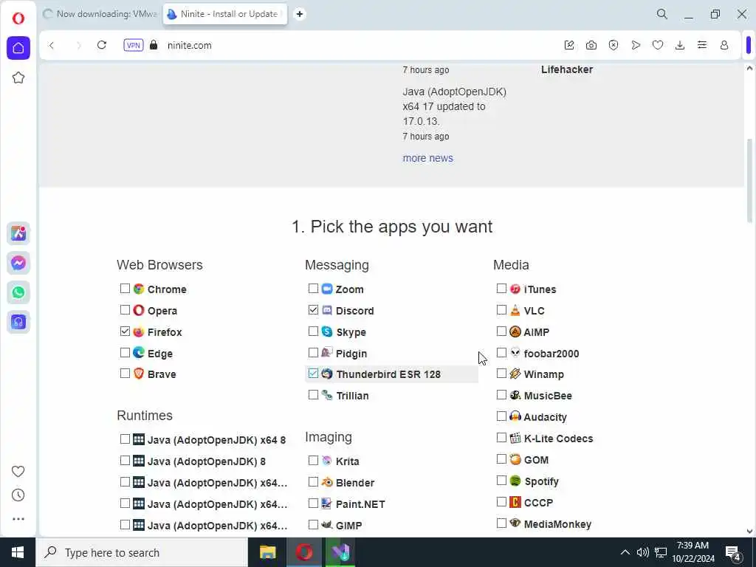Uncheck Thunderbird ESR 128 checkbox
The width and height of the screenshot is (756, 567).
coord(313,373)
